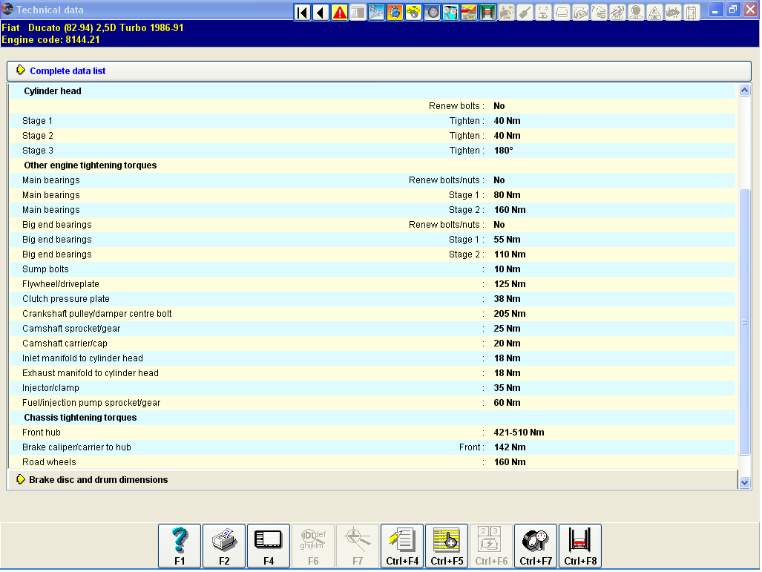Click the F6 text search button
762x572 pixels.
[x=313, y=546]
